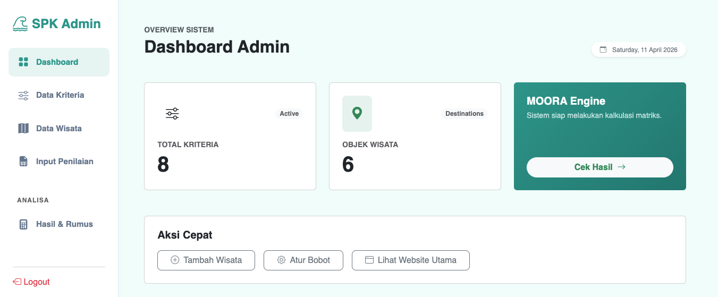Click the calendar icon beside the date
Image resolution: width=718 pixels, height=297 pixels.
603,50
